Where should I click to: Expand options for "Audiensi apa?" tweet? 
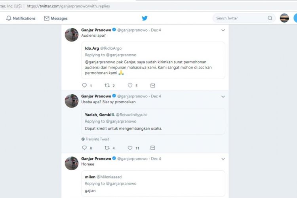(223, 30)
